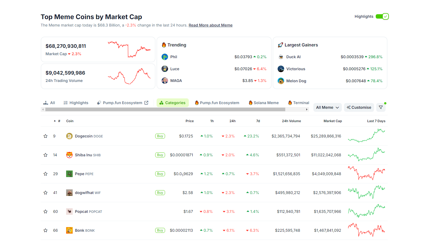The height and width of the screenshot is (241, 435).
Task: Open the filter funnel icon button
Action: point(381,107)
